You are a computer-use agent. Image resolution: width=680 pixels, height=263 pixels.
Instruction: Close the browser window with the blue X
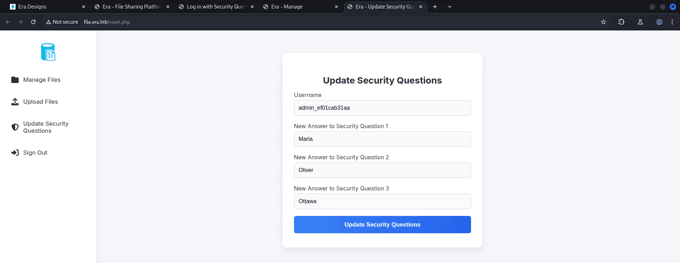pyautogui.click(x=673, y=7)
